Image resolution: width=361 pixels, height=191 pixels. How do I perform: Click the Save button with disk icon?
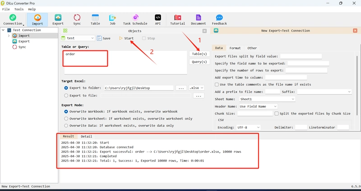(x=104, y=38)
